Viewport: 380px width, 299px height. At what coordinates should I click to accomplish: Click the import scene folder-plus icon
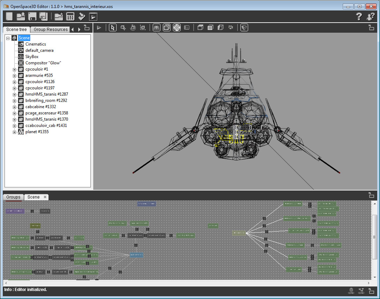pyautogui.click(x=59, y=16)
